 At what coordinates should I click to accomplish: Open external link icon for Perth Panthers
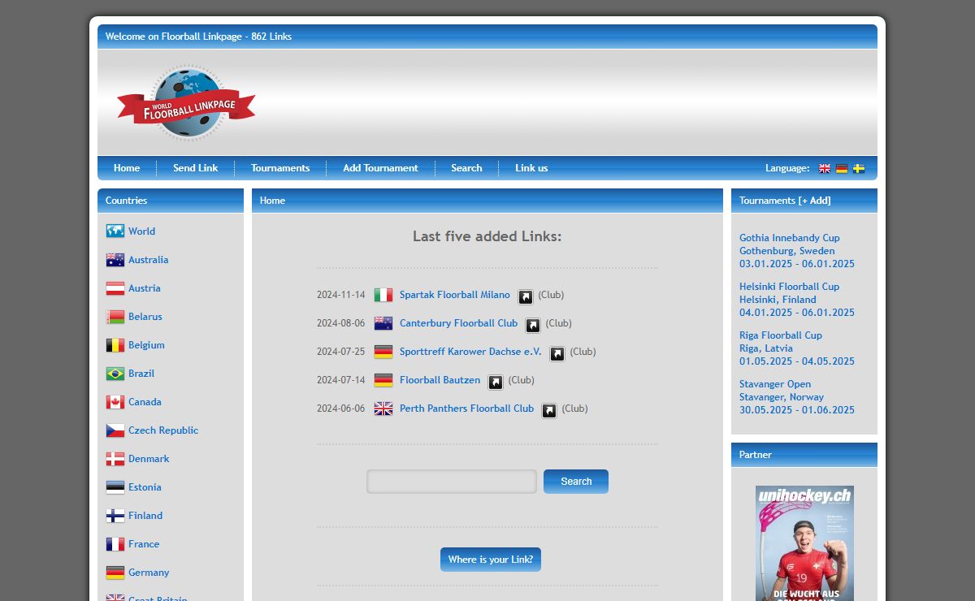[x=549, y=410]
